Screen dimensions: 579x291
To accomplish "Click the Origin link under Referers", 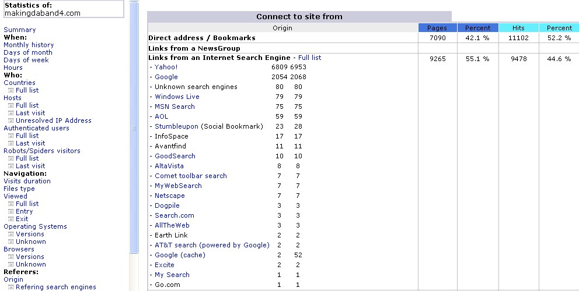I will (x=13, y=279).
